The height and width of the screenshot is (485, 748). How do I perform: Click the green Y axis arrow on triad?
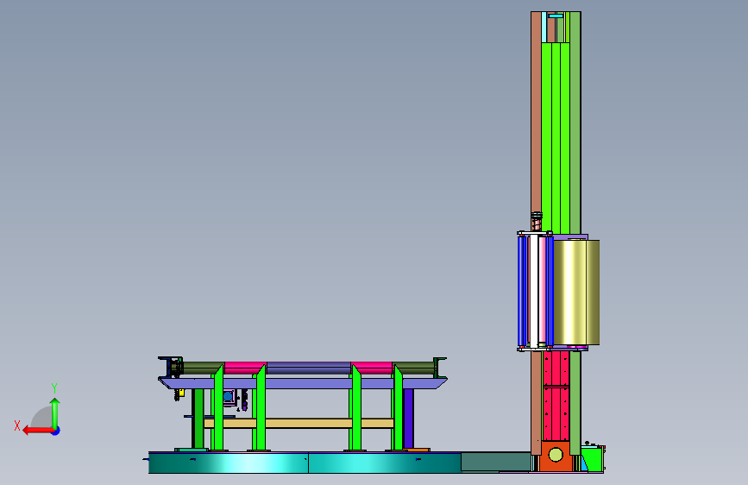[55, 413]
